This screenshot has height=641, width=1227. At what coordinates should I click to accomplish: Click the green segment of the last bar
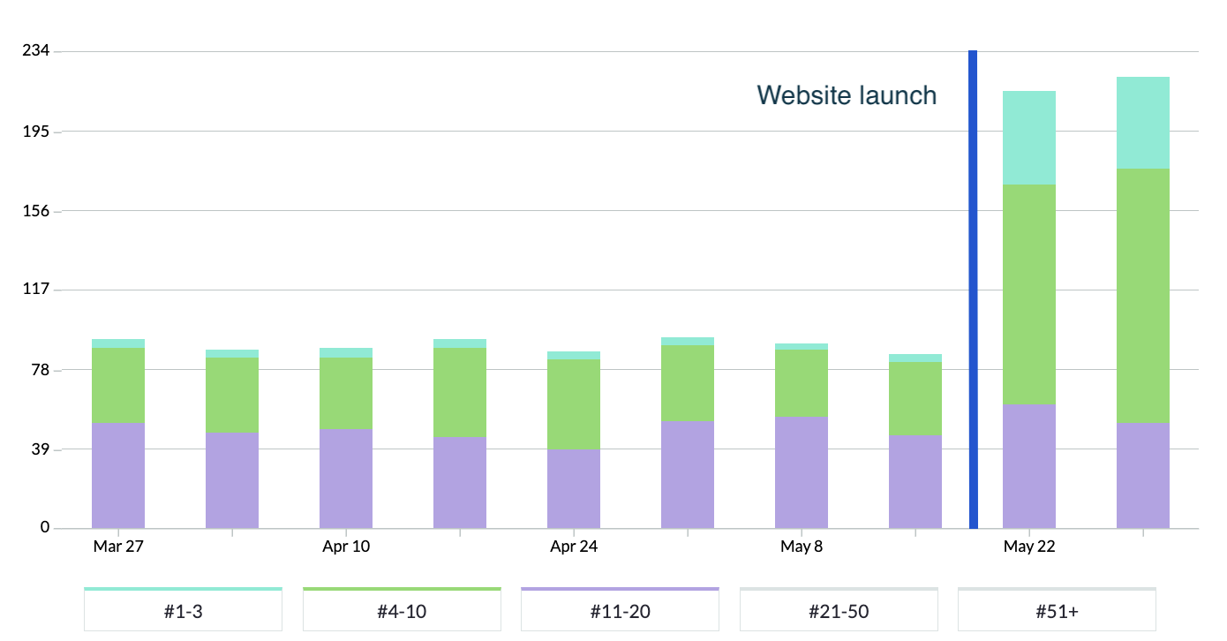tap(1143, 296)
